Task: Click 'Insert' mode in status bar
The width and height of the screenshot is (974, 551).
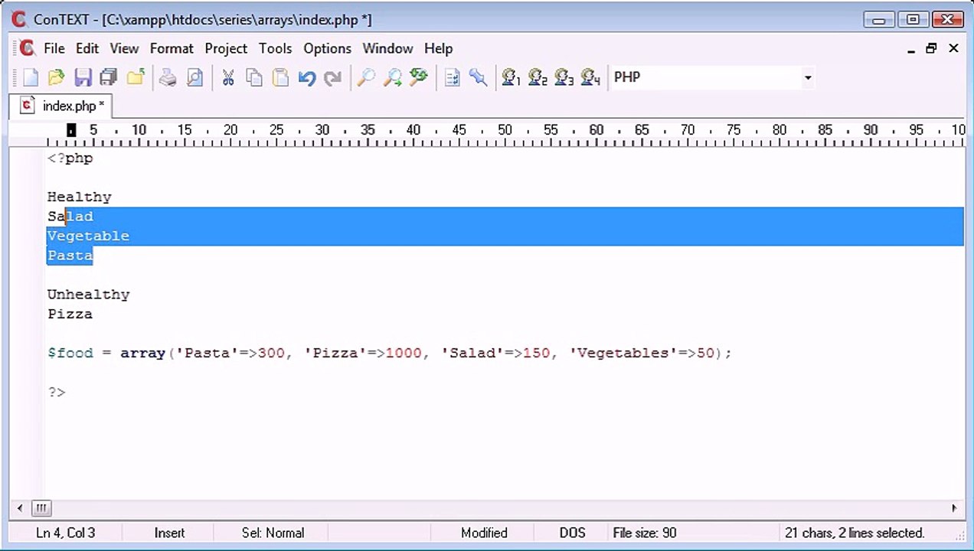Action: click(169, 533)
